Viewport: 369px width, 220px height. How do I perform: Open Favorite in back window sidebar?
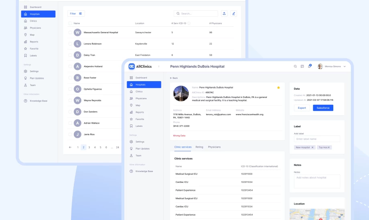[38, 49]
